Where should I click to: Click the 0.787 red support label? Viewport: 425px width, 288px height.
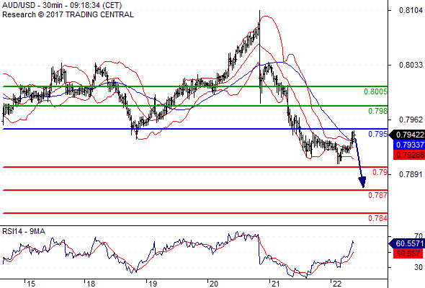tap(378, 195)
